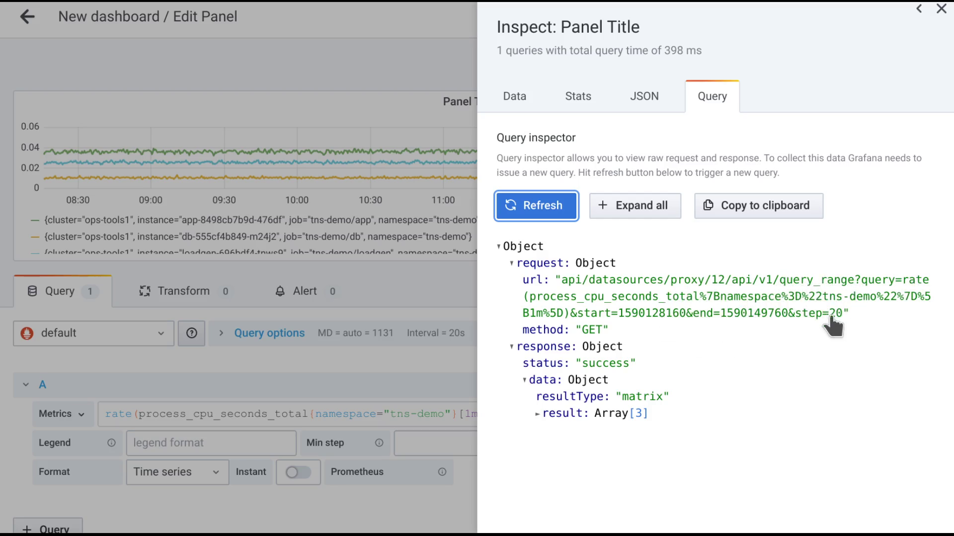Image resolution: width=954 pixels, height=536 pixels.
Task: Click the Transform panel icon
Action: point(145,290)
